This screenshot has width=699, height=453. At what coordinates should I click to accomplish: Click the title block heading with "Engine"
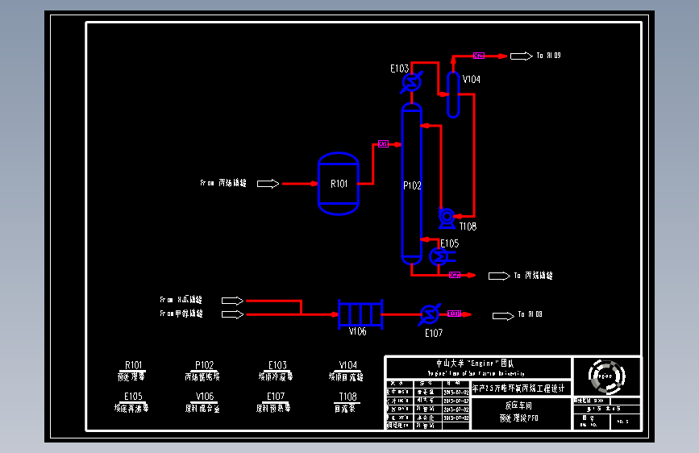(x=475, y=364)
